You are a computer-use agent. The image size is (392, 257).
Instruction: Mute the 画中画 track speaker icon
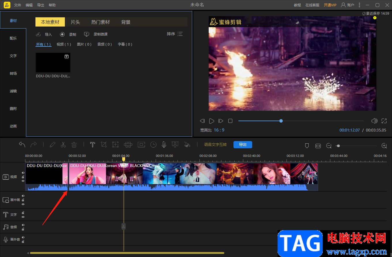(23, 196)
